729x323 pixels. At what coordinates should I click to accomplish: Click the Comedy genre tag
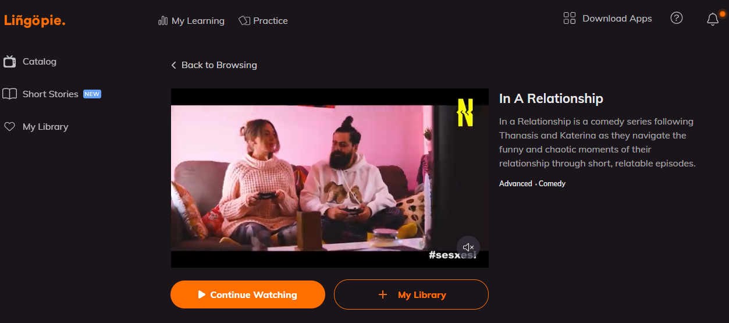552,183
